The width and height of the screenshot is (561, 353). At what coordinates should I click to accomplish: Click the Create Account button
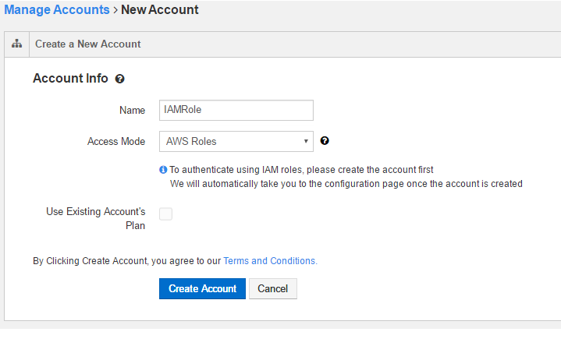coord(202,288)
